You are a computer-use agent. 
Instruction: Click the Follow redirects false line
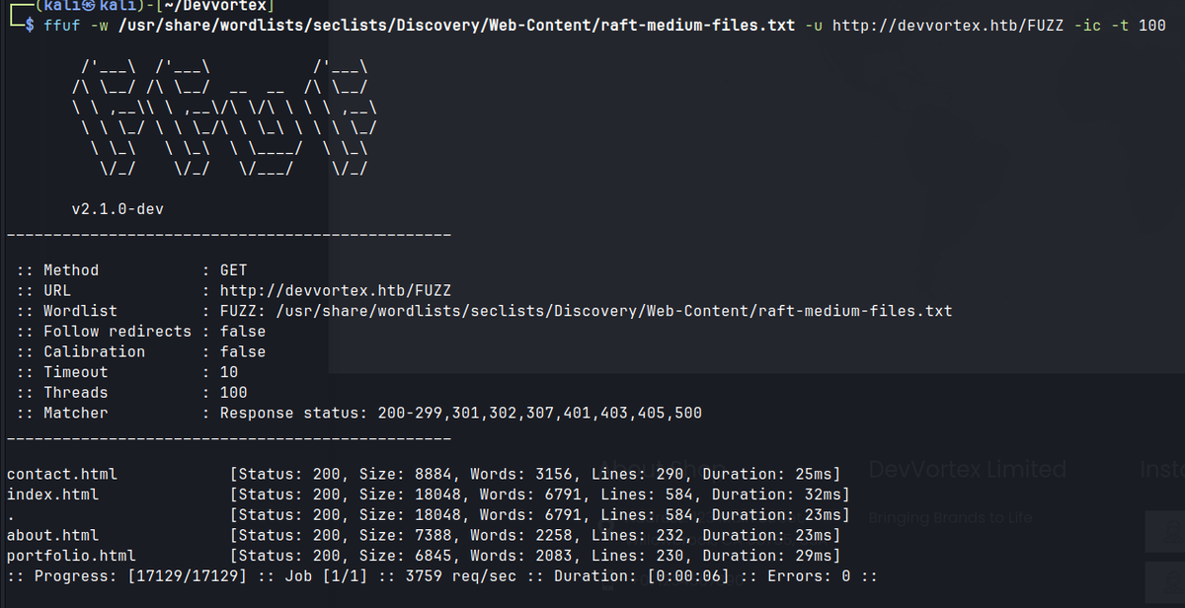click(x=141, y=332)
